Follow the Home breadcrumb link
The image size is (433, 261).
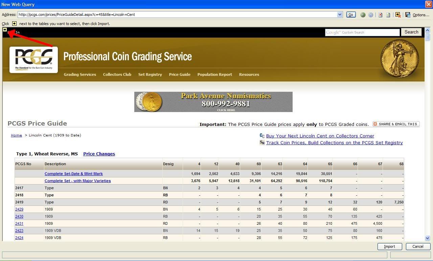tap(16, 135)
